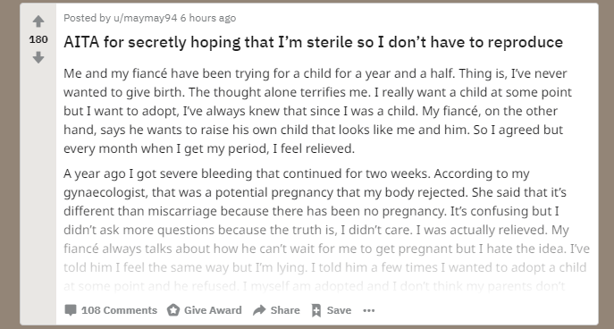Click the 'Posted by' label text

click(x=88, y=18)
